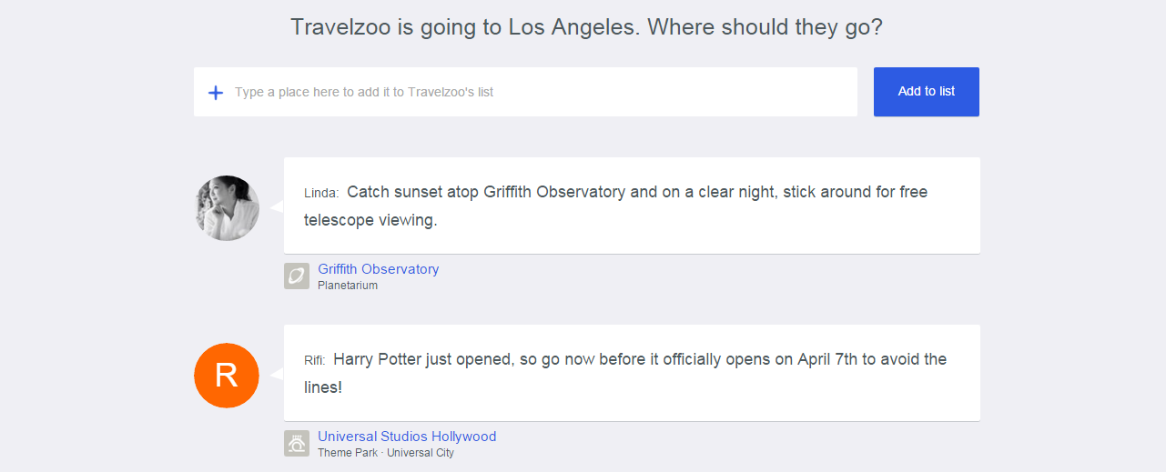Click the blue plus icon in the input

(216, 93)
